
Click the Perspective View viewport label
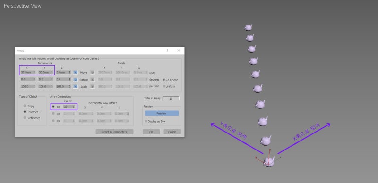click(x=23, y=6)
